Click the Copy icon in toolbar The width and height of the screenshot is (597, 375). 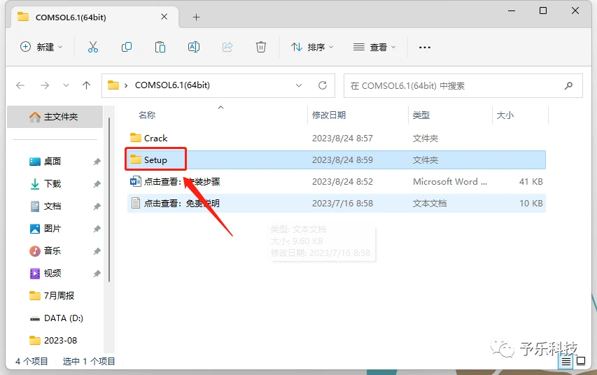tap(127, 47)
